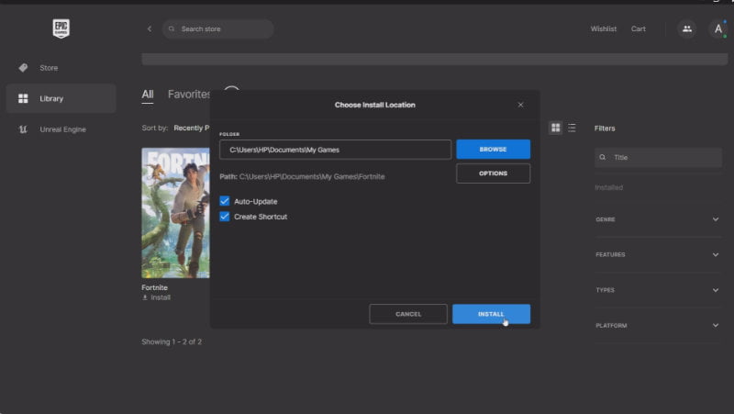The image size is (734, 414).
Task: Click the search magnifier icon in store search
Action: coord(172,28)
